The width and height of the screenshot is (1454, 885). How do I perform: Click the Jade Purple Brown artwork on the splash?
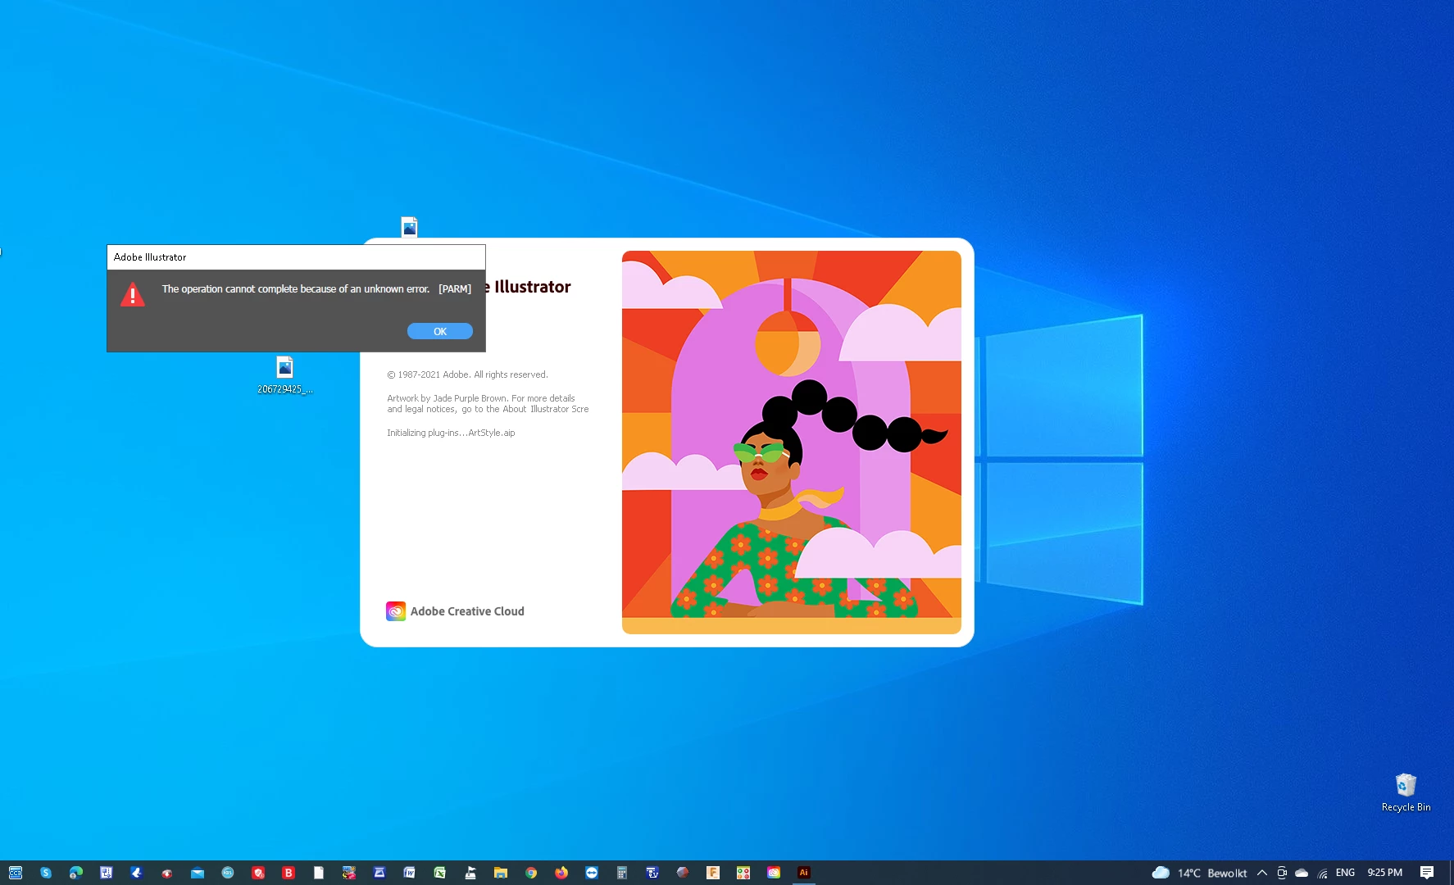(x=792, y=442)
